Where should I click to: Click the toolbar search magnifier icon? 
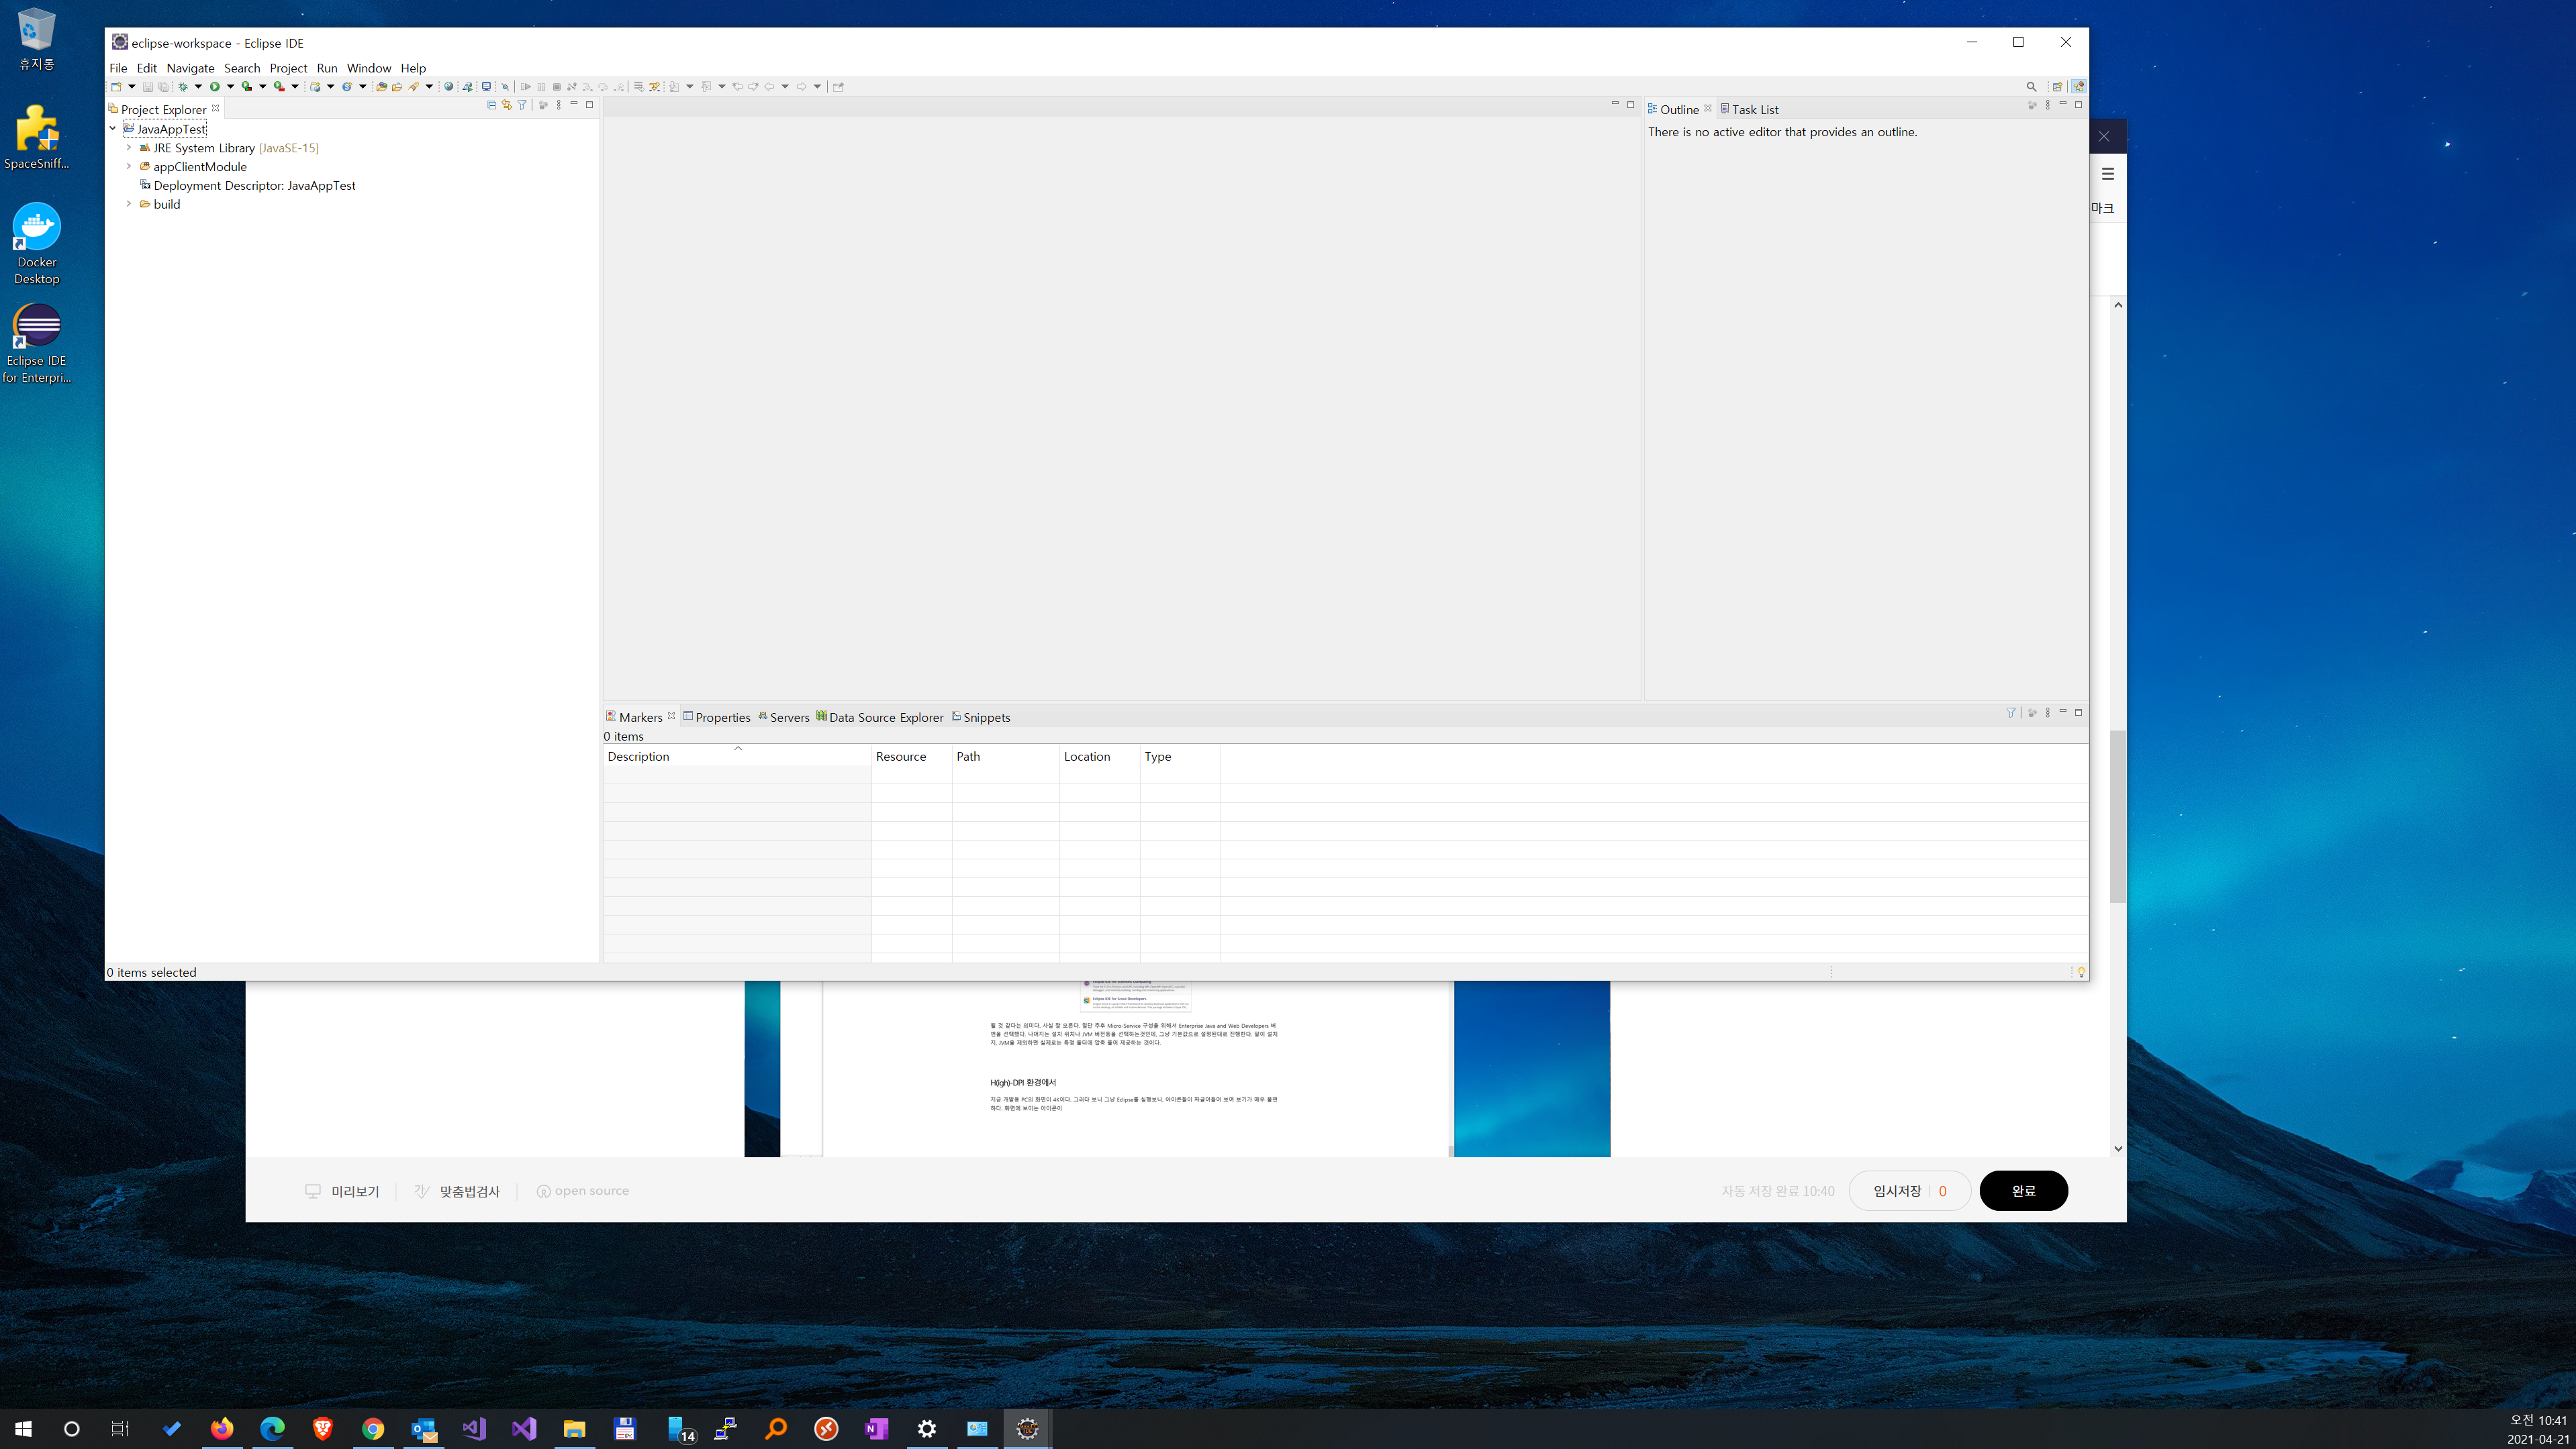2031,87
